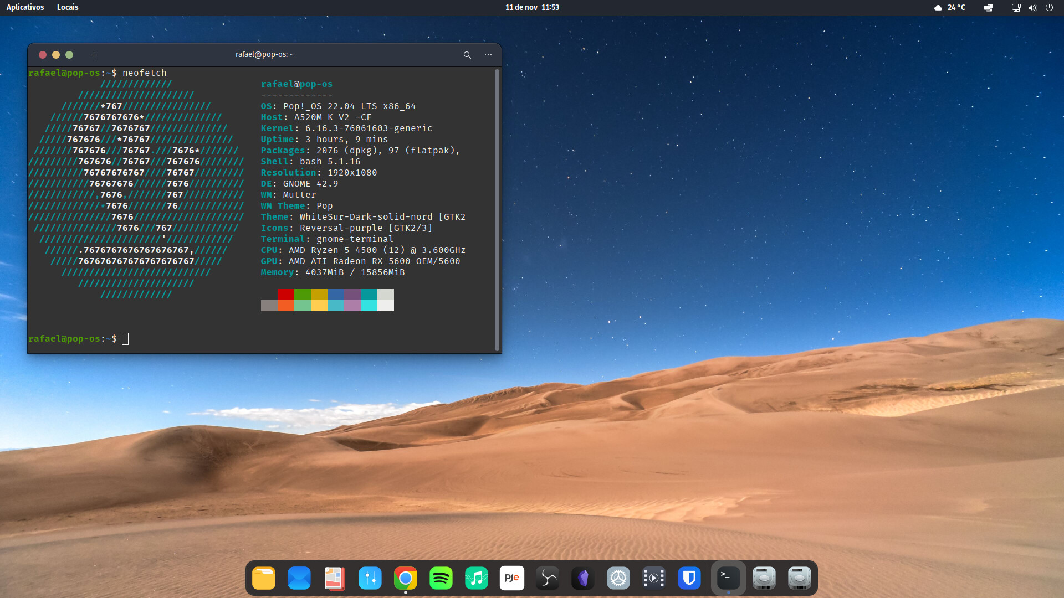
Task: Click the red neofetch color block
Action: pos(285,294)
